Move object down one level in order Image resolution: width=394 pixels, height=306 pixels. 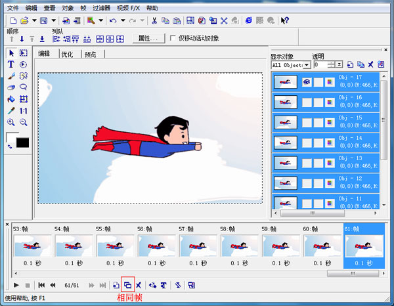click(x=22, y=39)
